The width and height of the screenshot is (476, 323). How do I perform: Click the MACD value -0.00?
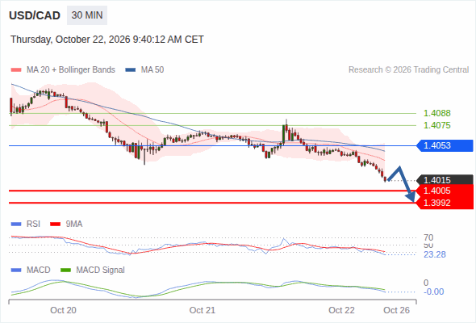434,292
